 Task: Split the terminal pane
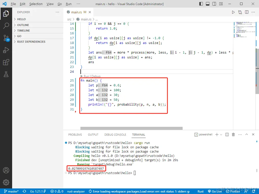pos(227,135)
